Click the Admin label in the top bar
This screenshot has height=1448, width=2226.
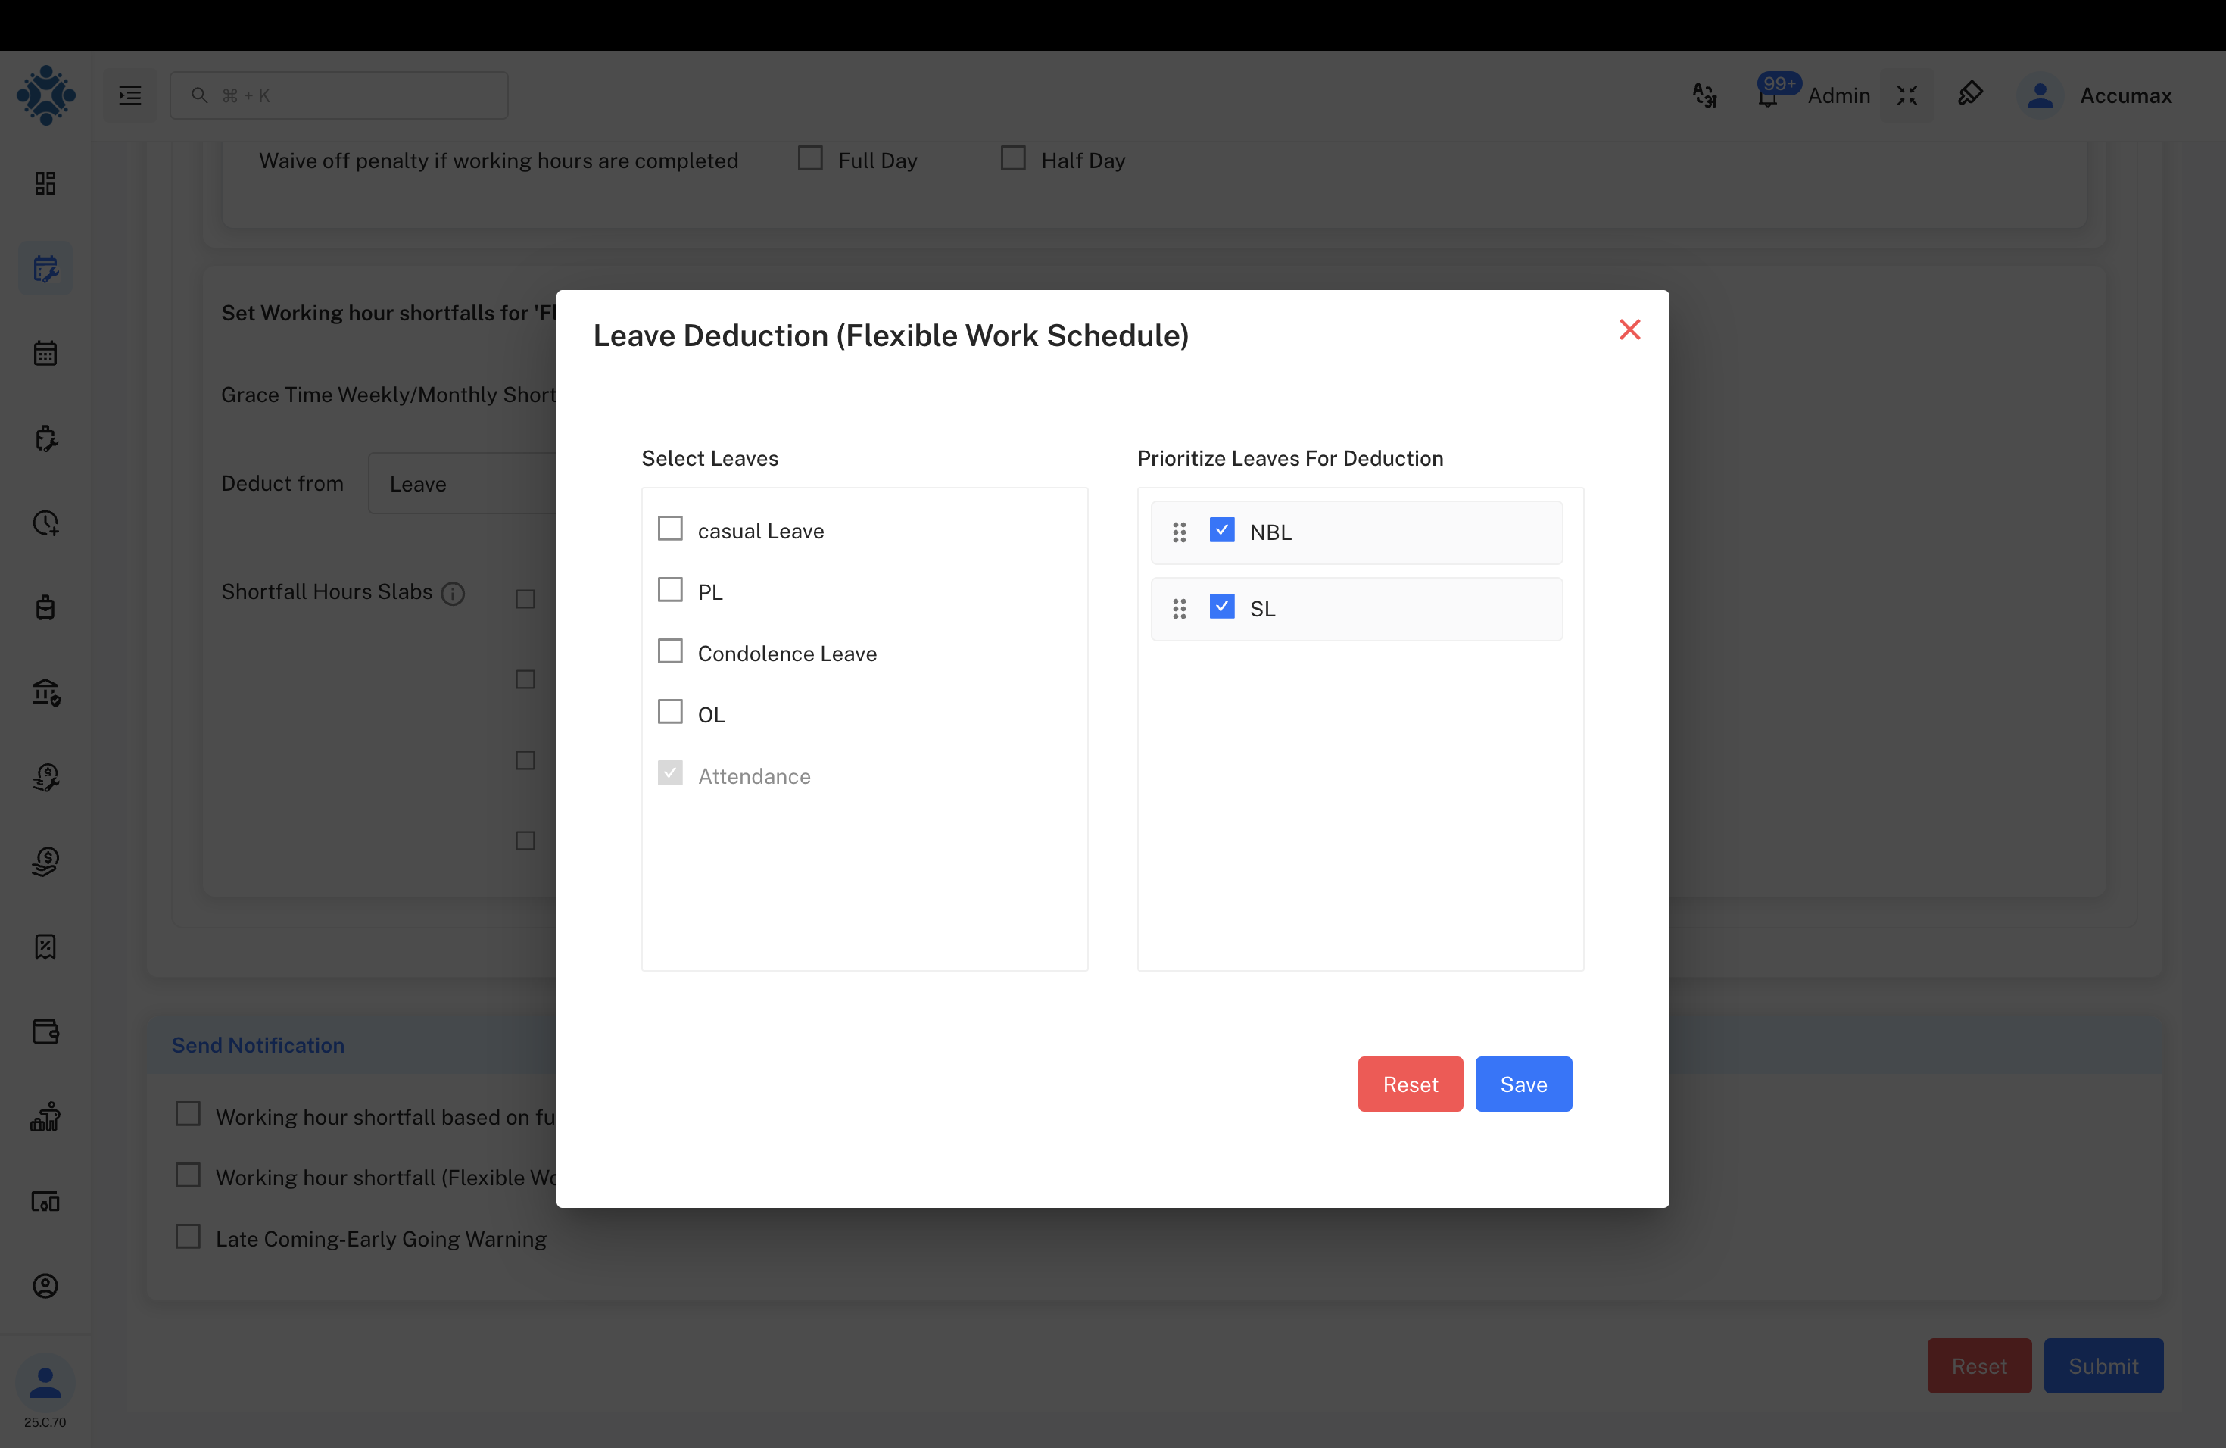pos(1839,95)
